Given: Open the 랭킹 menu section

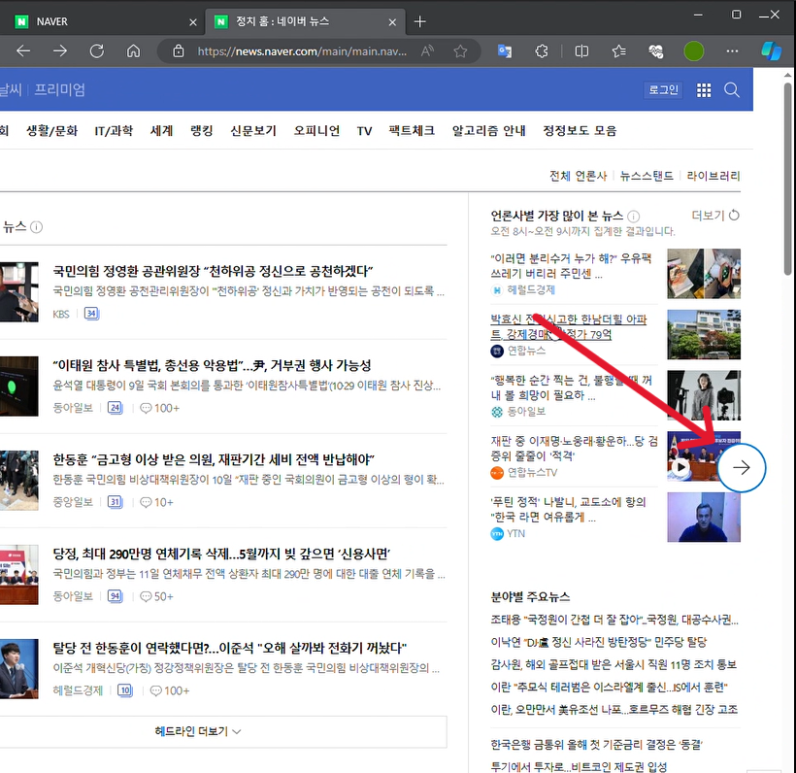Looking at the screenshot, I should (x=202, y=131).
